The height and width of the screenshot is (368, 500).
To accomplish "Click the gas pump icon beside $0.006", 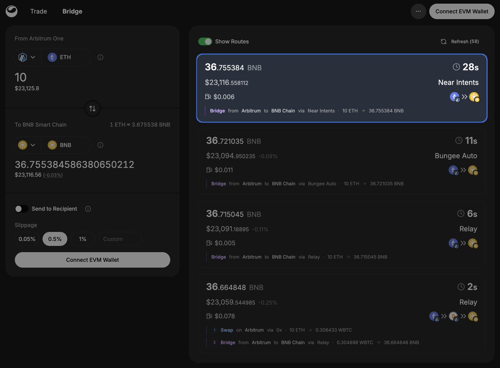I will (x=208, y=97).
